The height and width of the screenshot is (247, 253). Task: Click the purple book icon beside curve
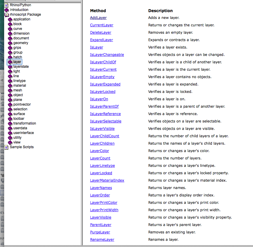click(10, 29)
